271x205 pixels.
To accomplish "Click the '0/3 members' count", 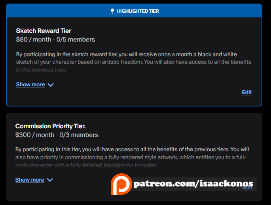I will [79, 135].
